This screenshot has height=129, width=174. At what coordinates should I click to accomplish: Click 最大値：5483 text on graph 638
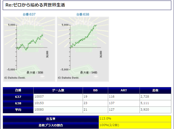(89, 73)
